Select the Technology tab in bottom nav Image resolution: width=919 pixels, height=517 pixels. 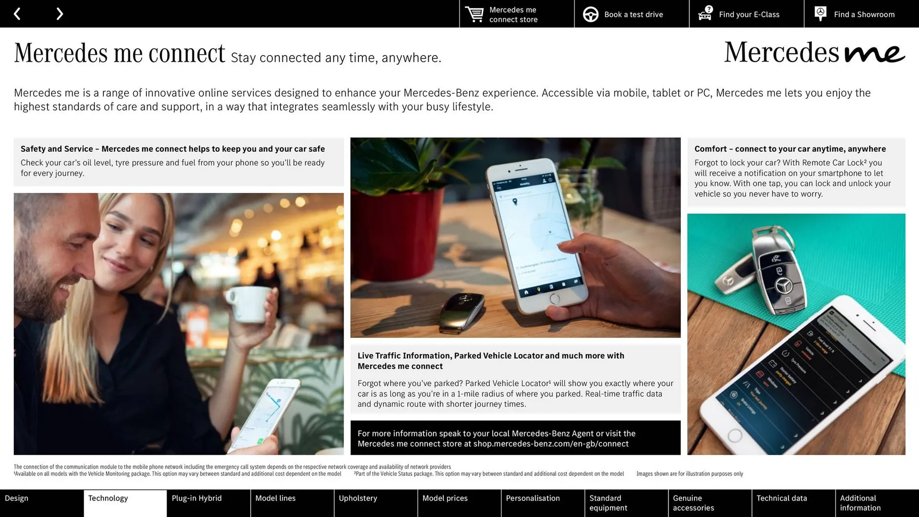(x=124, y=503)
